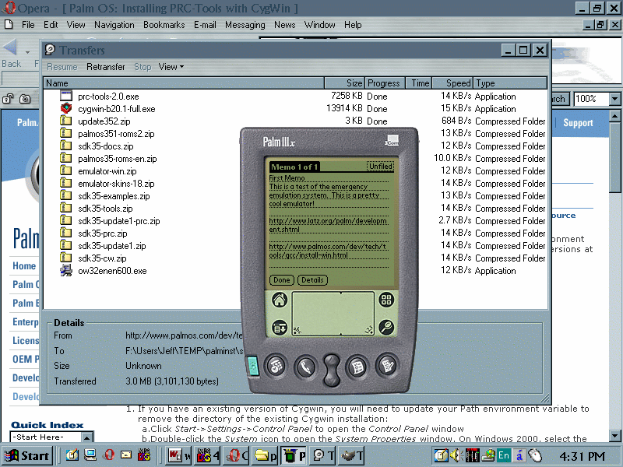
Task: Tap the 'First Memo' line on the Palm
Action: pyautogui.click(x=287, y=178)
